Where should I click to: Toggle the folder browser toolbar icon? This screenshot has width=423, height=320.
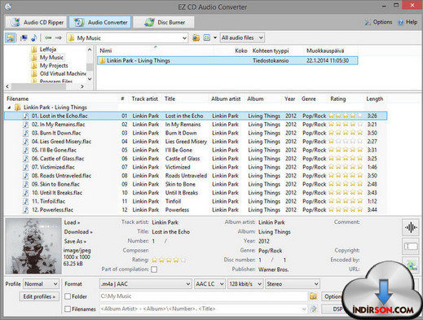[x=11, y=37]
